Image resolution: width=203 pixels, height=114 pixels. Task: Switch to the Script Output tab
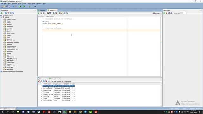point(43,79)
